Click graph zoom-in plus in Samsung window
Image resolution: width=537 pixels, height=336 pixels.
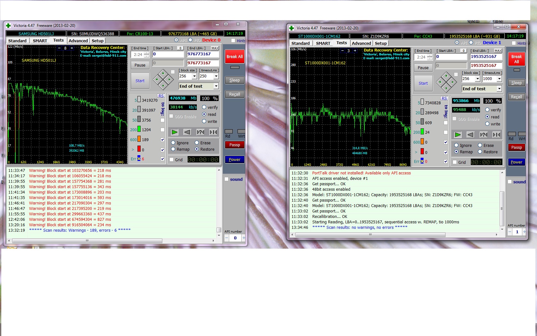[x=72, y=48]
